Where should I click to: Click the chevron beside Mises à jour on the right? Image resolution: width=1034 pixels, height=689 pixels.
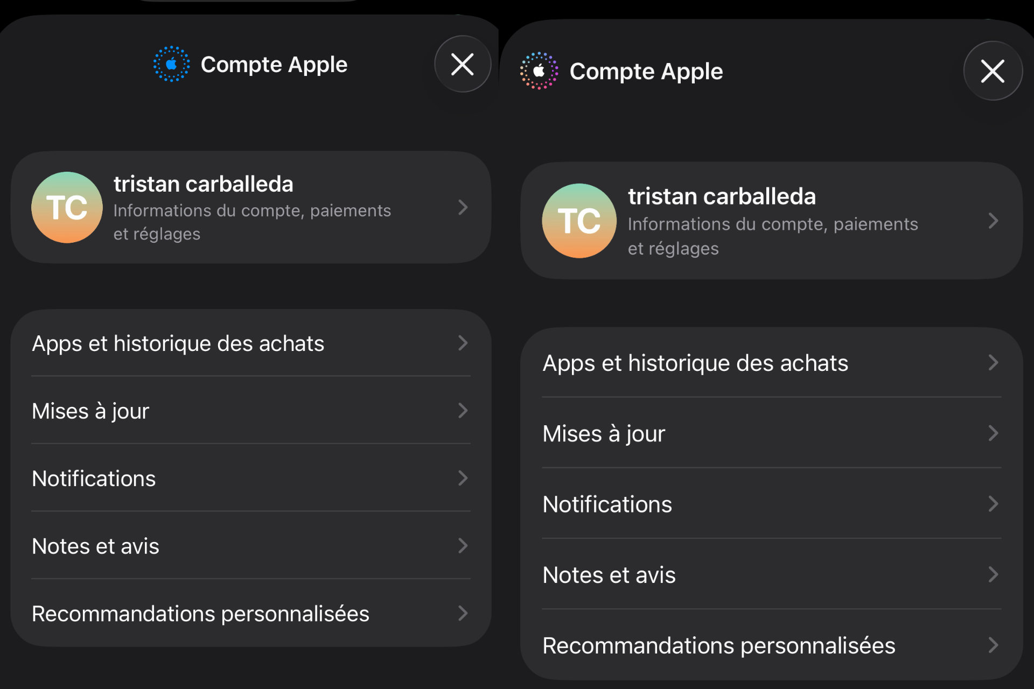[993, 433]
